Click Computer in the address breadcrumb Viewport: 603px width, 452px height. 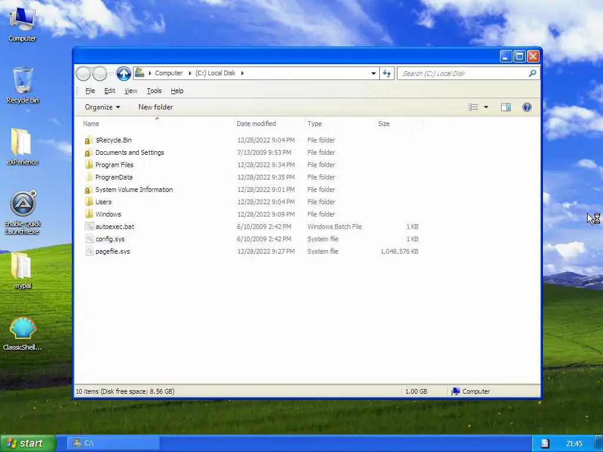coord(169,73)
